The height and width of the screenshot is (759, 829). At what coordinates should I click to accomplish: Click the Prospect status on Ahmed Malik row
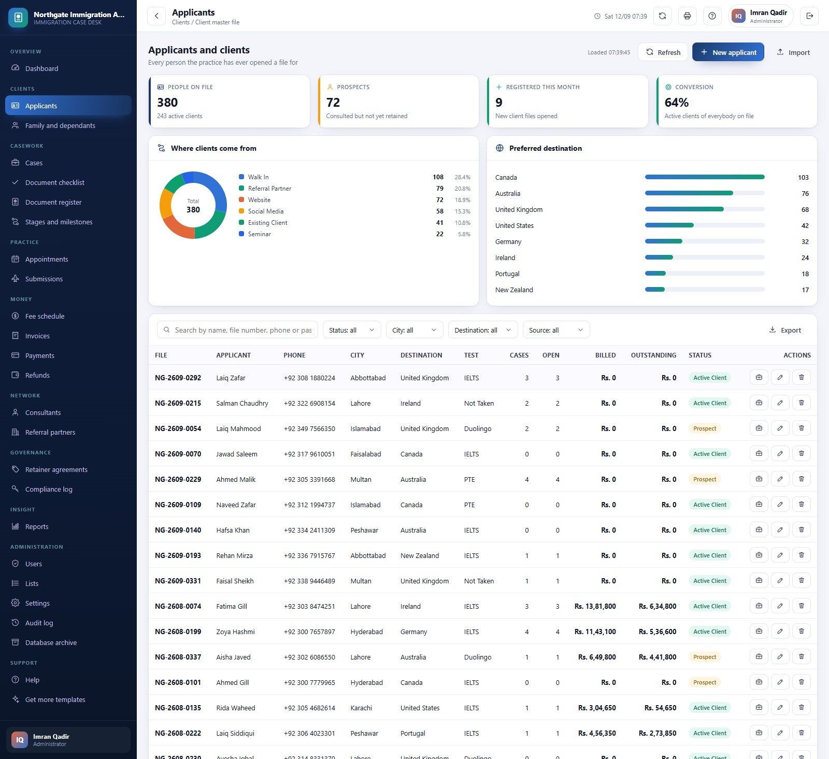pos(705,479)
